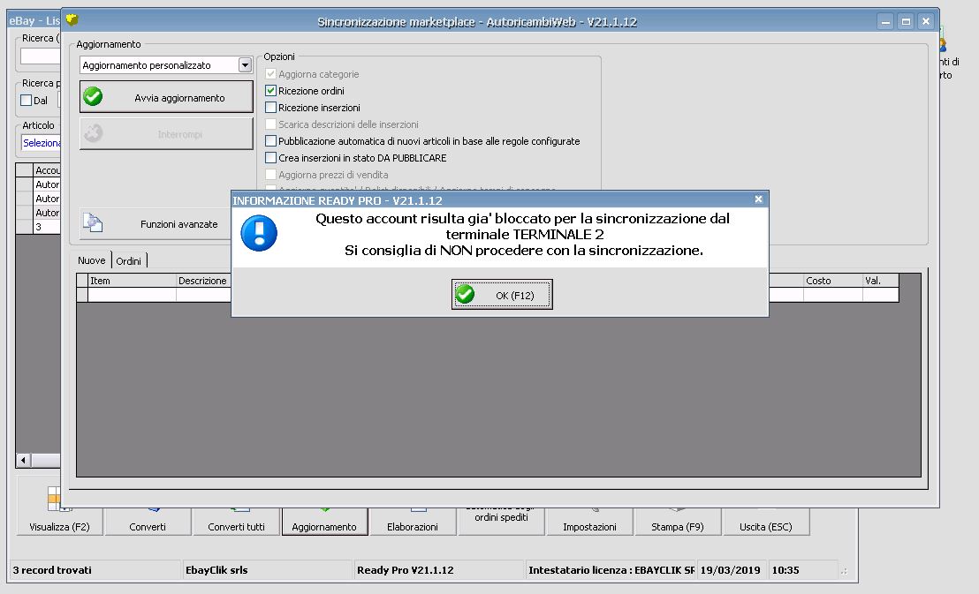Viewport: 979px width, 594px height.
Task: Click the Val. column header
Action: (880, 281)
